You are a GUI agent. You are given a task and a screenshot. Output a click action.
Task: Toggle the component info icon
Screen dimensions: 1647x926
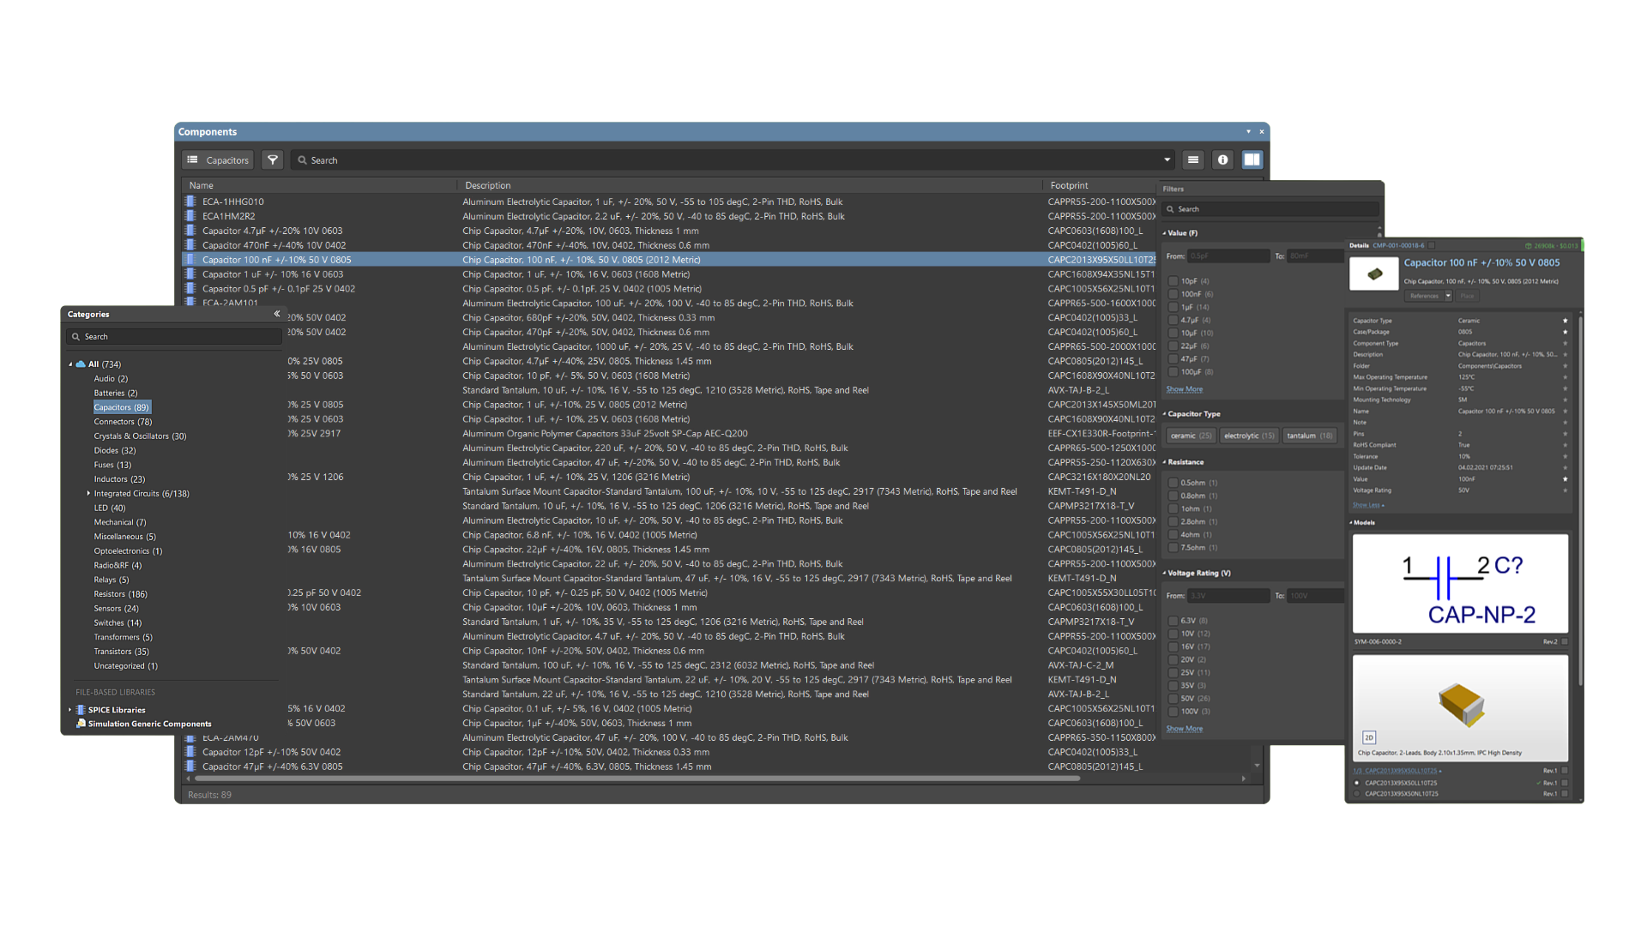(1223, 160)
